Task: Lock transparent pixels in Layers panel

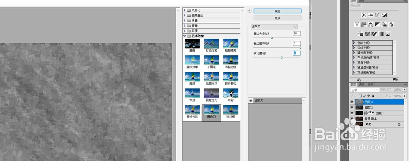Action: (360, 96)
